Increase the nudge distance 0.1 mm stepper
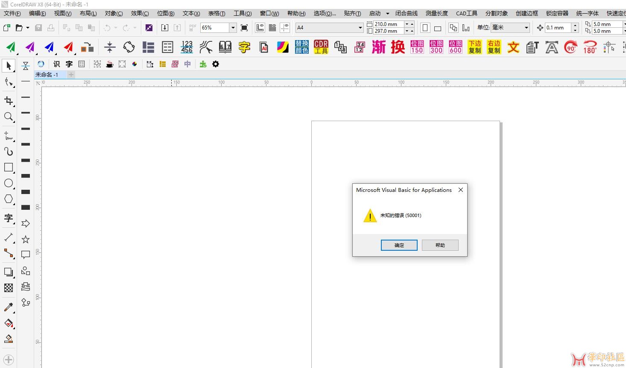Image resolution: width=626 pixels, height=368 pixels. pos(575,25)
